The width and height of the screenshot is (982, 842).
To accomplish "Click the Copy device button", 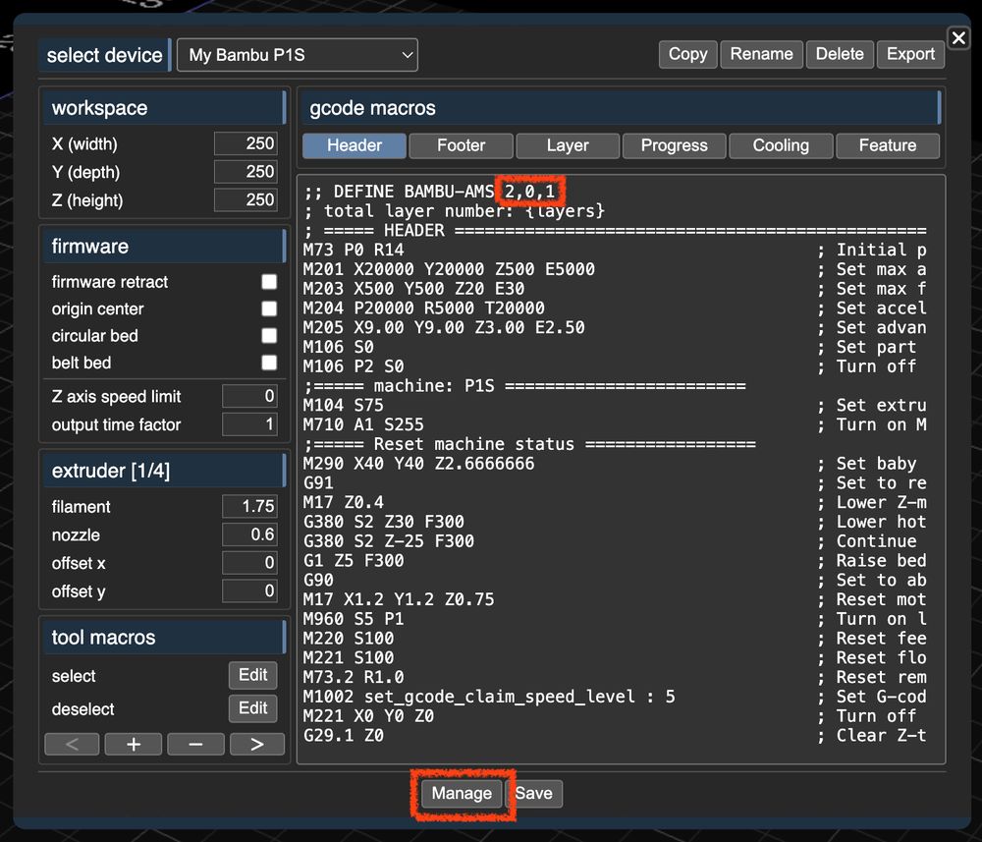I will point(687,54).
